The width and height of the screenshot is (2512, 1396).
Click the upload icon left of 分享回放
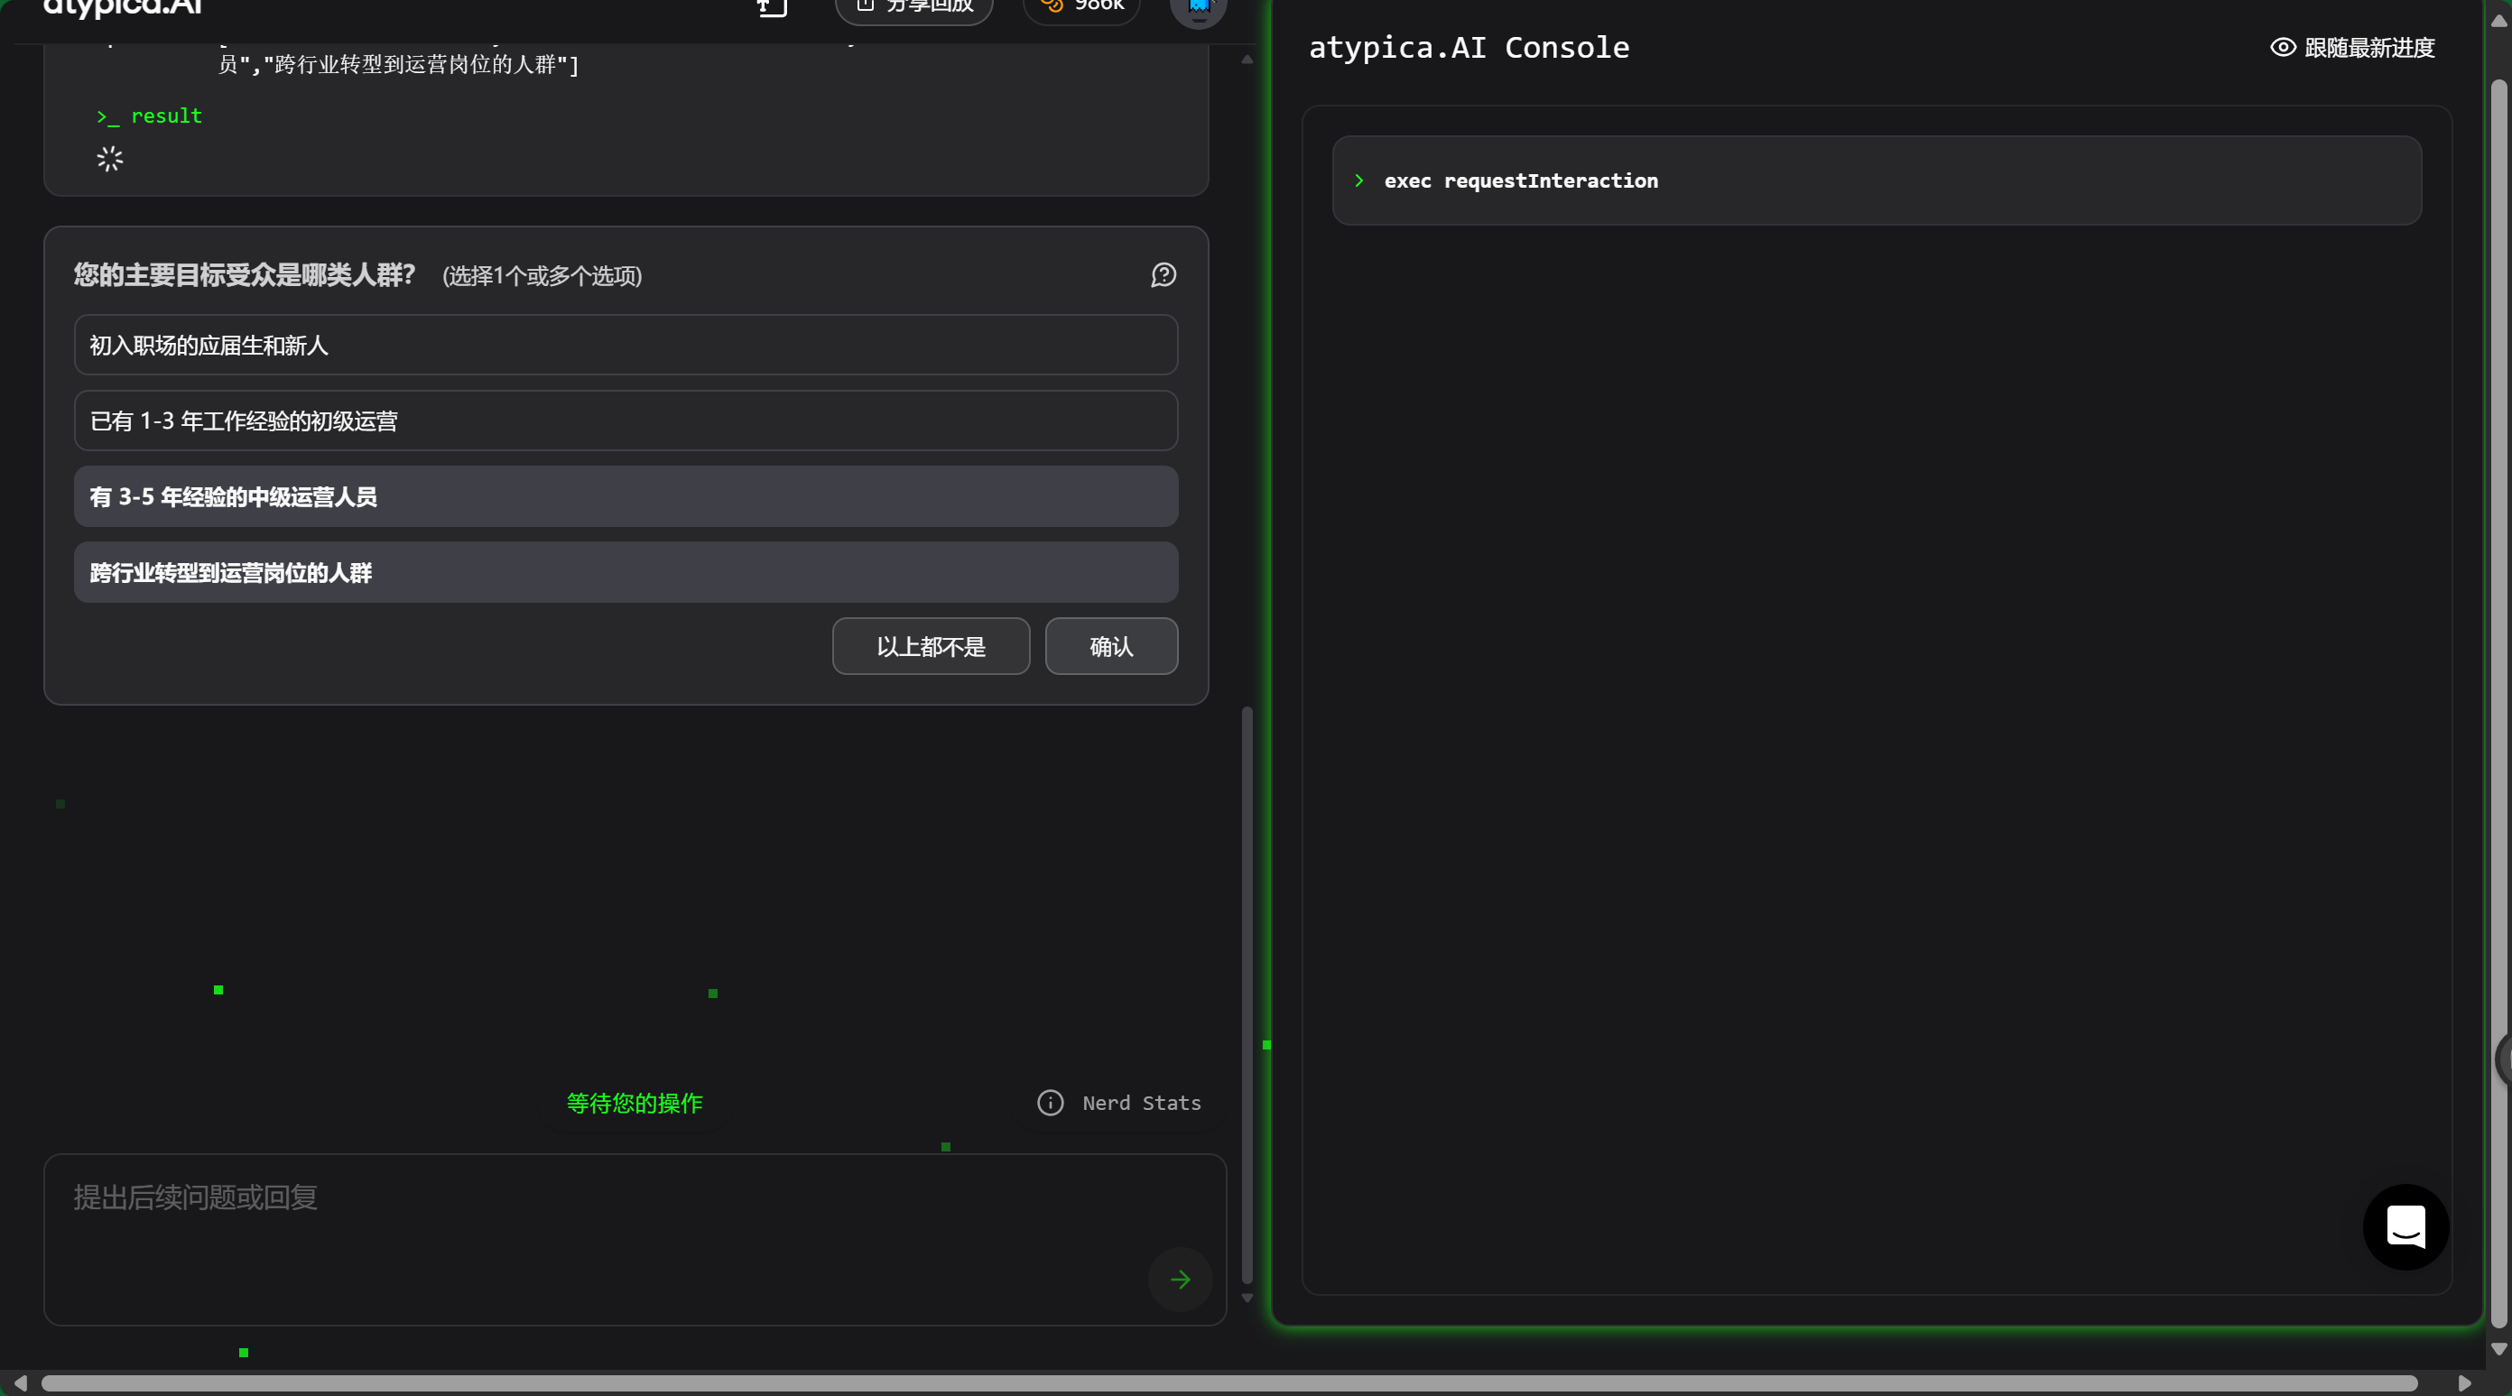[x=772, y=9]
